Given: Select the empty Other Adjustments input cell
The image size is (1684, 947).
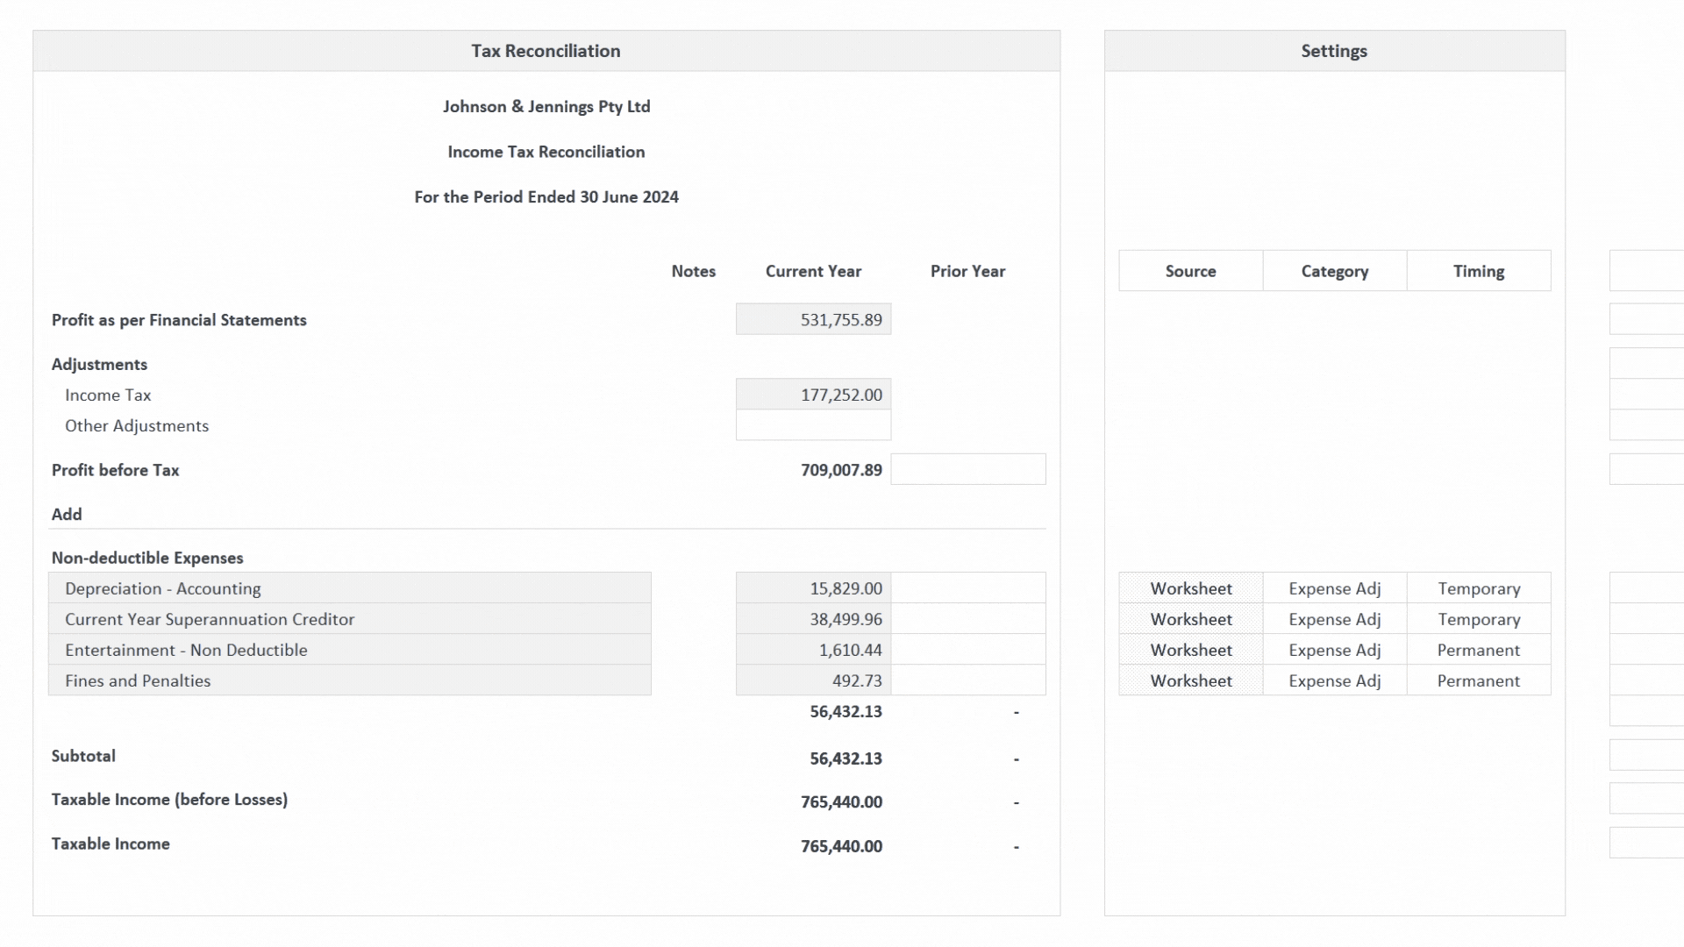Looking at the screenshot, I should coord(812,425).
